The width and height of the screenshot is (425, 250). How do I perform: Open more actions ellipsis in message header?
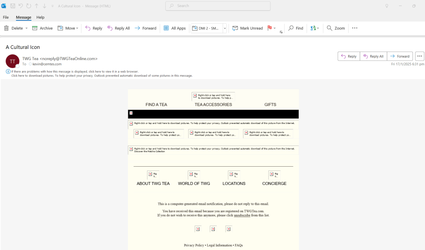[419, 56]
